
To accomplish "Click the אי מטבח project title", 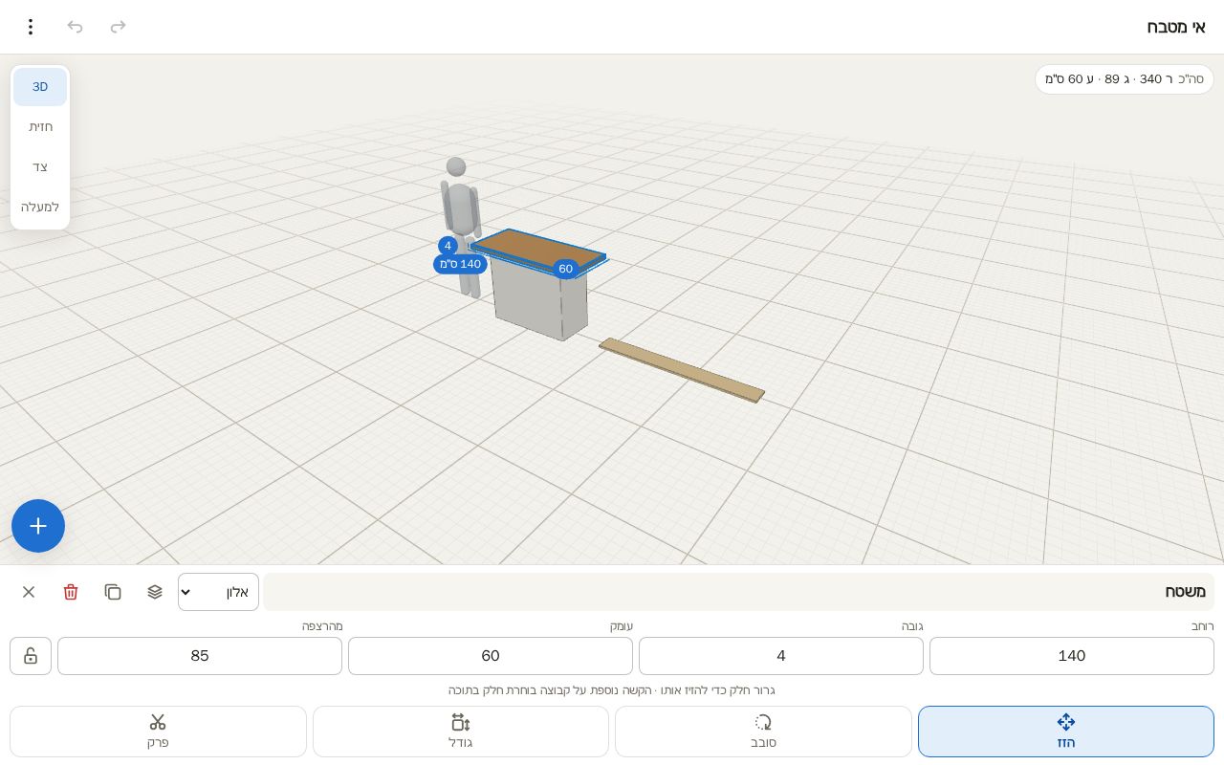I will 1176,27.
